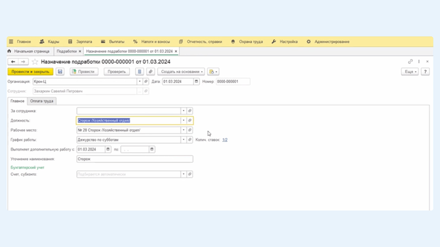The height and width of the screenshot is (247, 440).
Task: Open the Подработки tab
Action: coord(67,52)
